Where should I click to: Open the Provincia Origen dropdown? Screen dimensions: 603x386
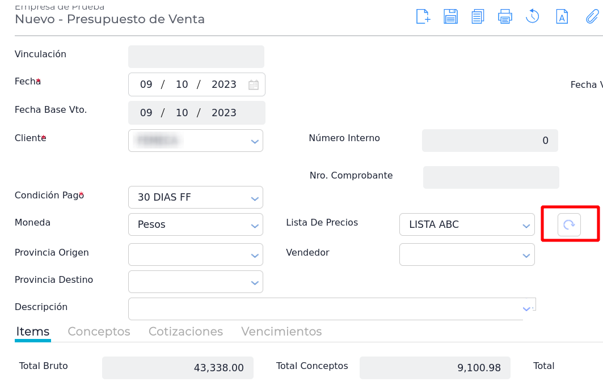[x=255, y=255]
